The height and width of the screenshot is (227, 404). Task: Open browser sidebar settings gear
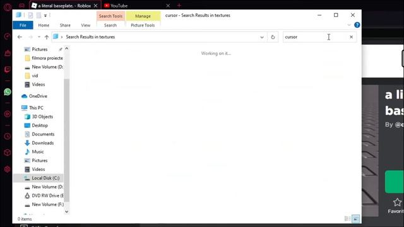tap(7, 169)
